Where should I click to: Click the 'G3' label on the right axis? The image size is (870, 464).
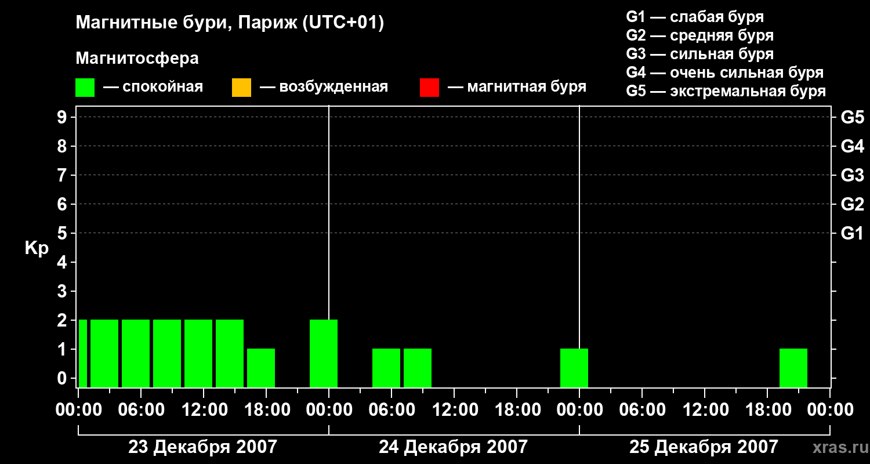coord(853,175)
